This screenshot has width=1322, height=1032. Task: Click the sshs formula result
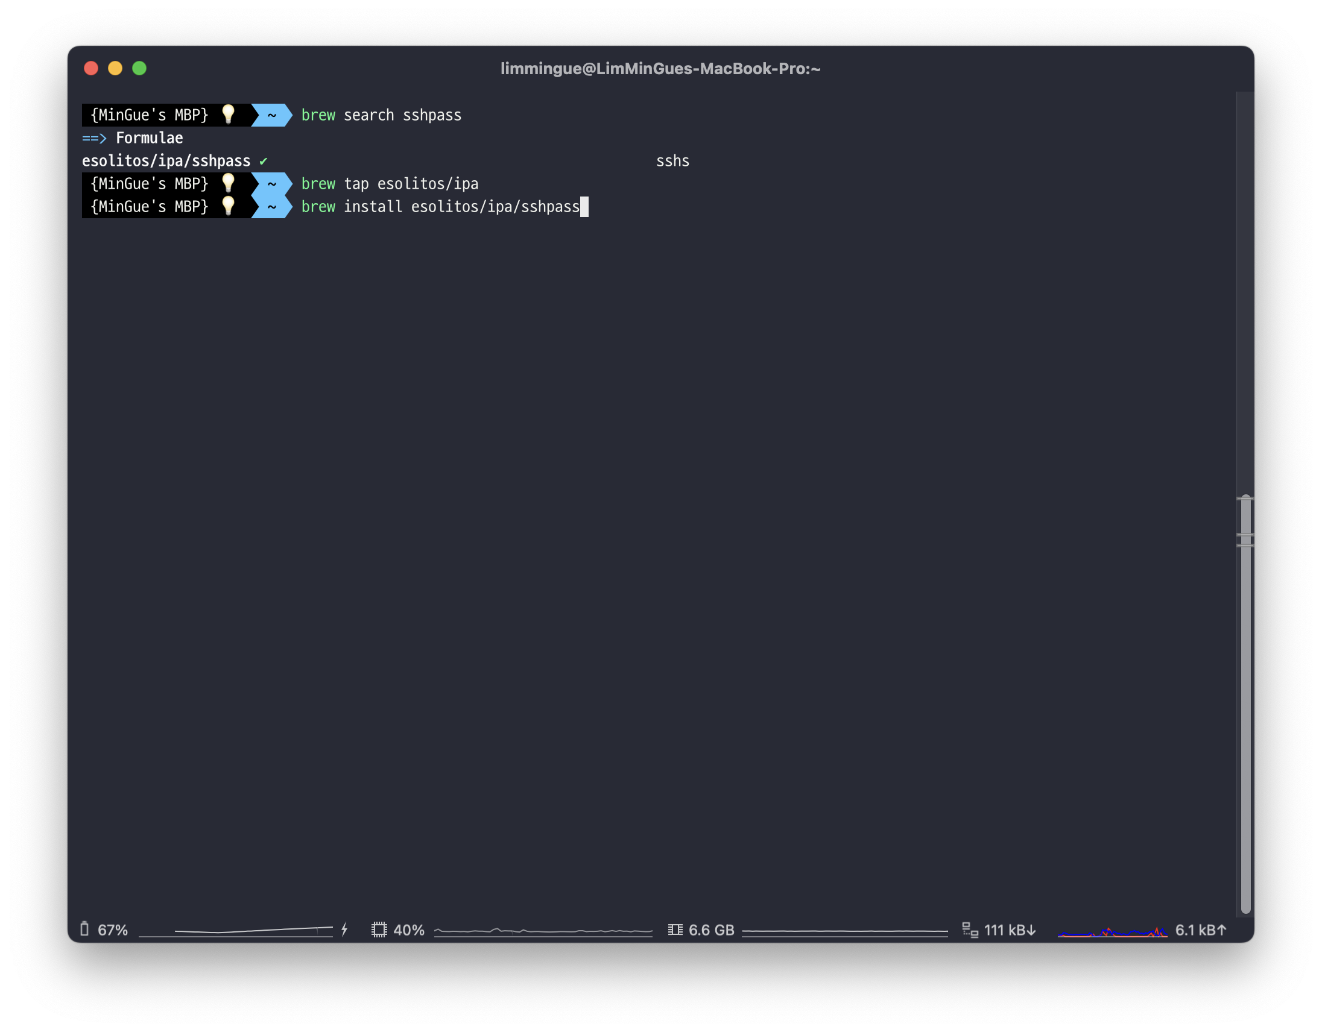[672, 162]
